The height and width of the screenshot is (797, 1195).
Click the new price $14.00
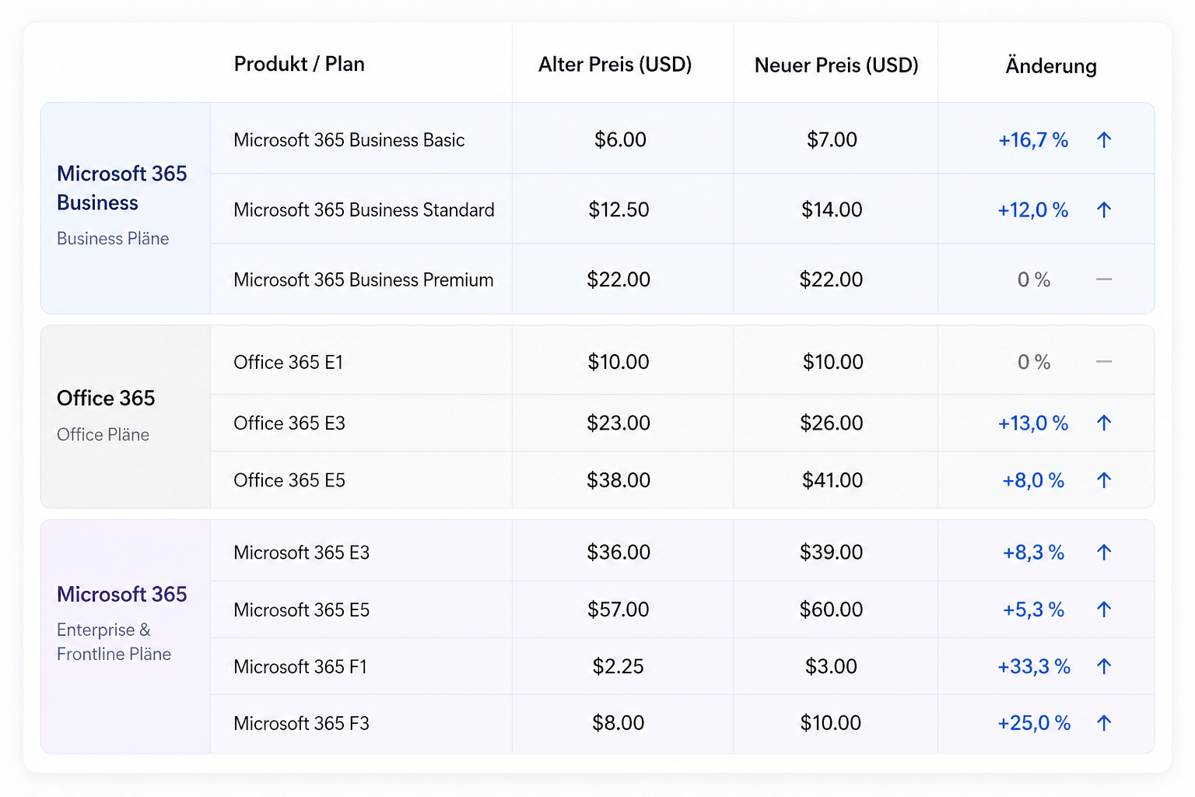pos(832,209)
